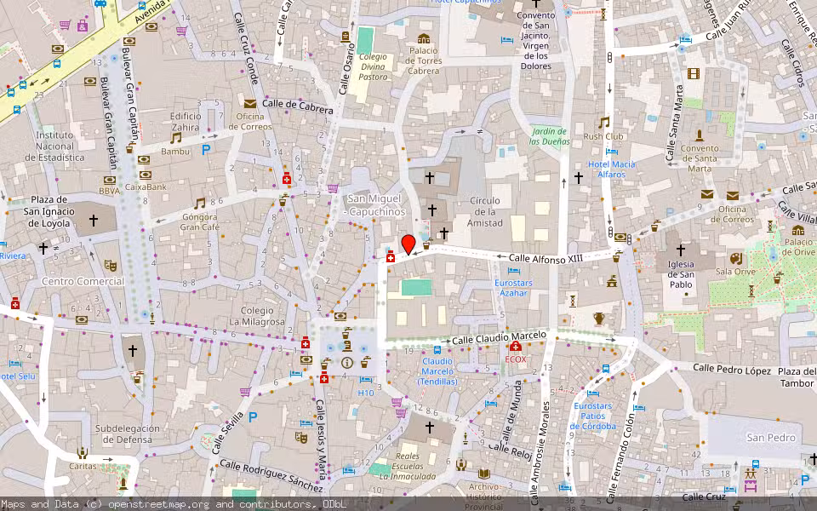The height and width of the screenshot is (511, 817).
Task: Select the cinema film icon near Calle Santa Marta
Action: tap(693, 73)
